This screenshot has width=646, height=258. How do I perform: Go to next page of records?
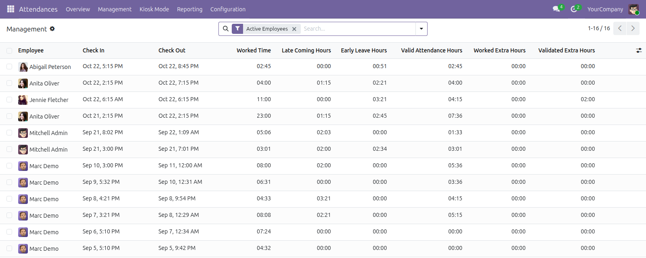tap(633, 28)
